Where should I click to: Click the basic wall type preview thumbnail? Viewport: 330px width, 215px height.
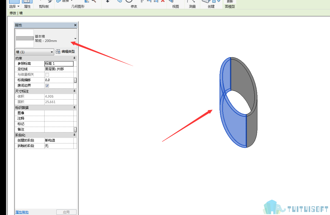point(25,38)
